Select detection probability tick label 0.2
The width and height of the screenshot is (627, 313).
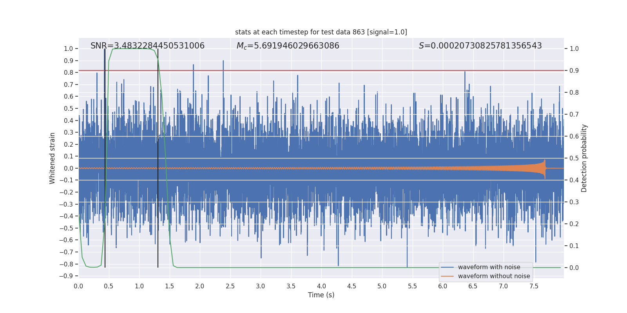pos(574,224)
